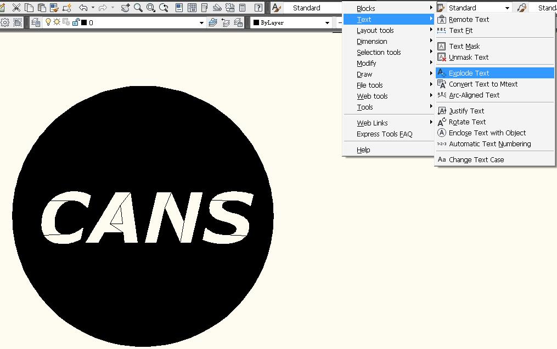Image resolution: width=557 pixels, height=349 pixels.
Task: Click Help in Express menu
Action: click(389, 150)
